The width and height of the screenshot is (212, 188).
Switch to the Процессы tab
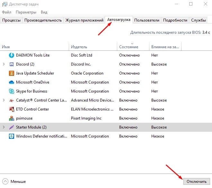11,20
